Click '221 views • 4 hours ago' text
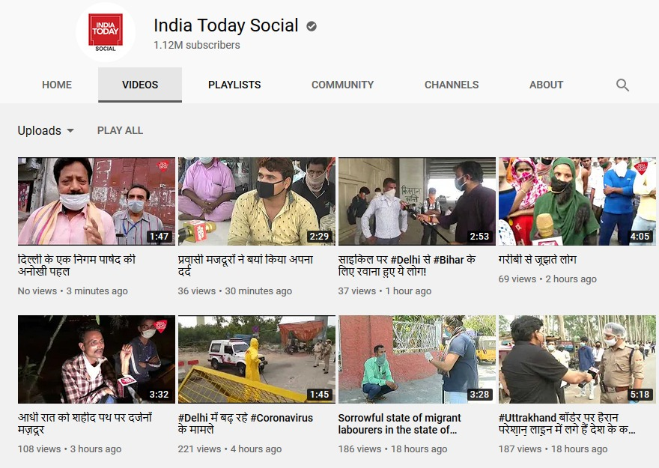This screenshot has width=659, height=468. [x=230, y=449]
